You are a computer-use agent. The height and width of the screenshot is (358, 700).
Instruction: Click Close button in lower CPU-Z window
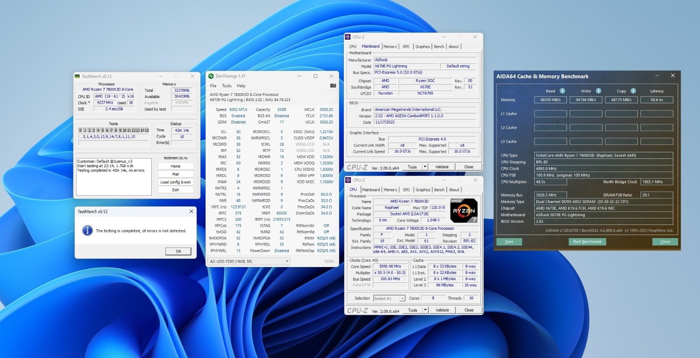point(469,310)
